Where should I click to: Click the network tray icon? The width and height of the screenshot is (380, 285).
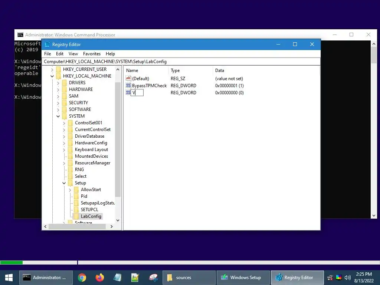[330, 278]
